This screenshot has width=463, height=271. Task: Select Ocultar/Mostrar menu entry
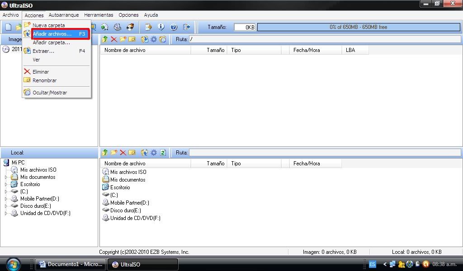57,93
